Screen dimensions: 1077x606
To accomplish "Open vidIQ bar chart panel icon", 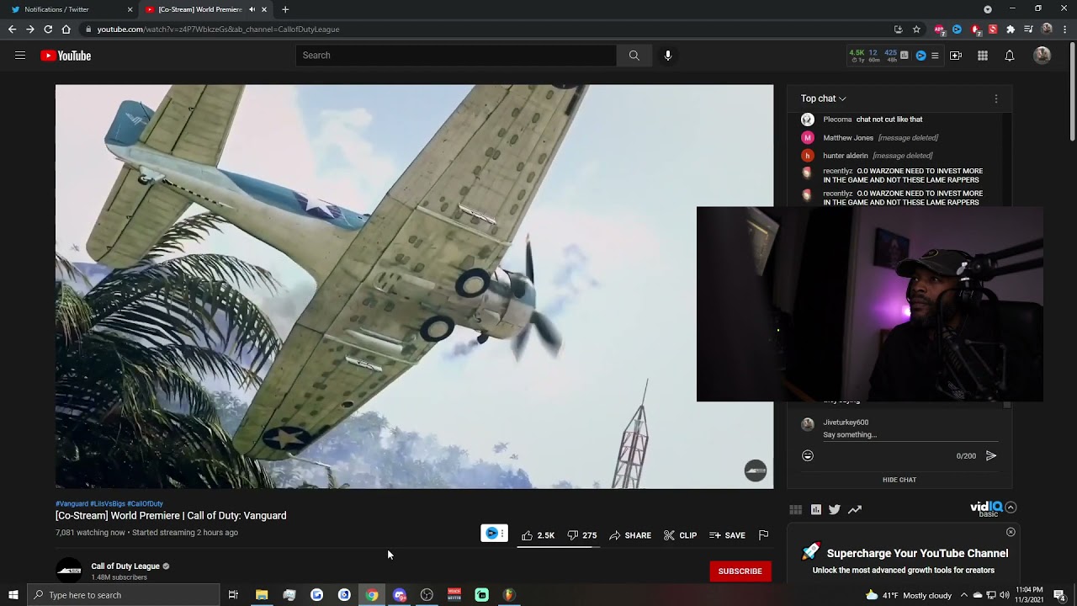I will click(816, 509).
